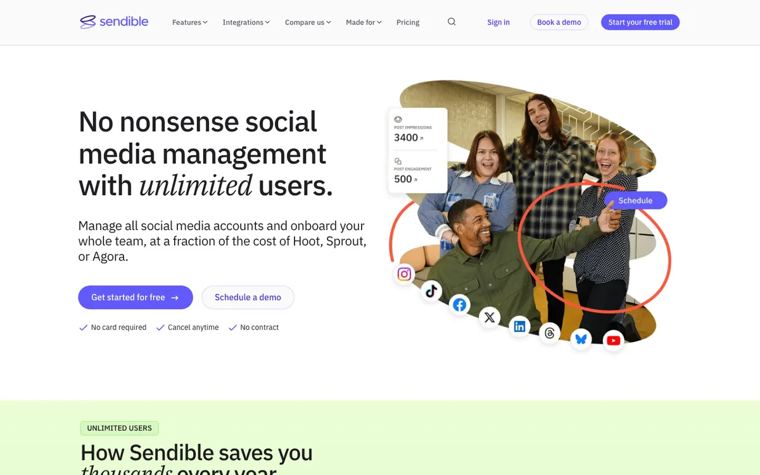This screenshot has height=475, width=760.
Task: Click Get started for free button
Action: [136, 297]
